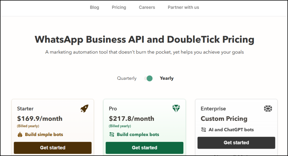Get started with the Pro plan
This screenshot has height=156, width=288.
click(145, 148)
